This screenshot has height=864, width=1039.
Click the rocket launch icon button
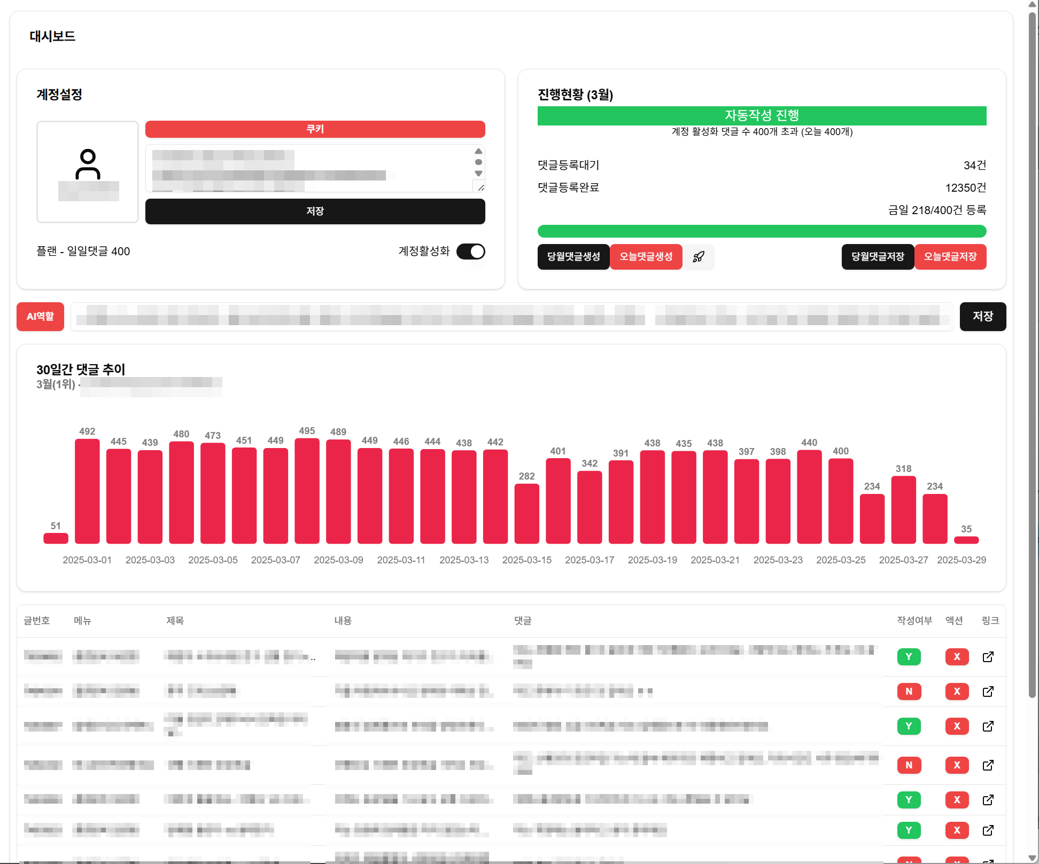click(x=699, y=257)
